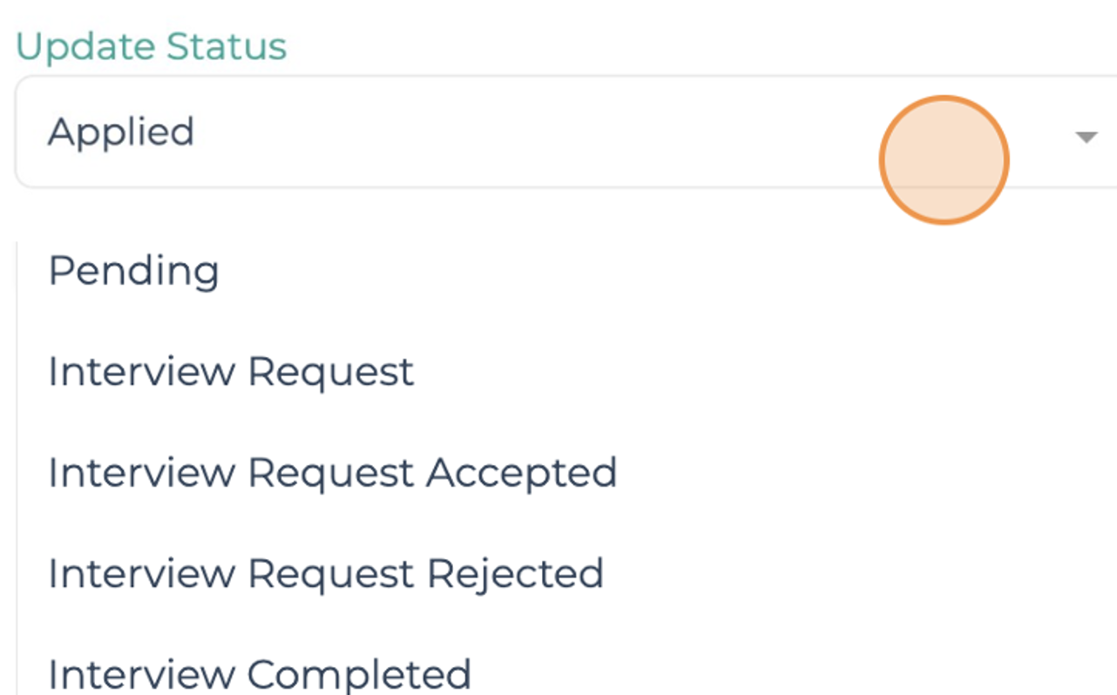Mark application as Interview Request Rejected

coord(326,574)
